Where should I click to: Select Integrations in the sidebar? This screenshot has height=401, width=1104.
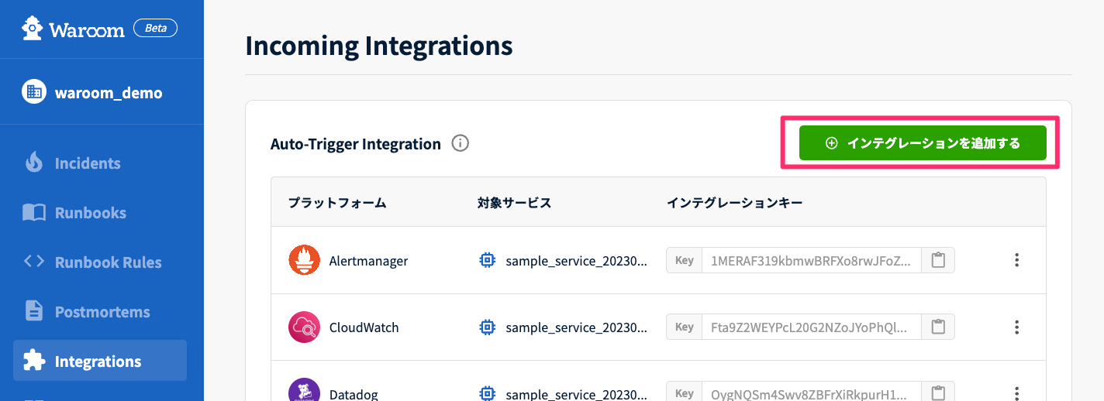(x=98, y=362)
